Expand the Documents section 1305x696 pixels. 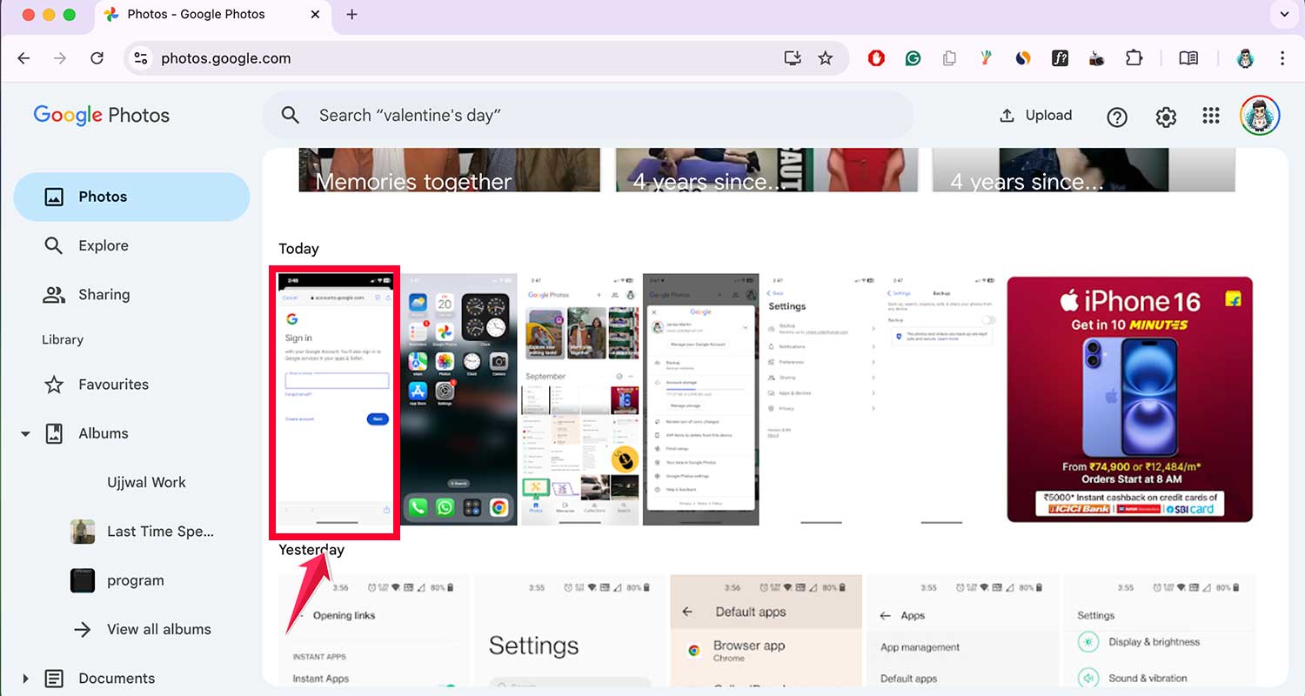pyautogui.click(x=25, y=679)
